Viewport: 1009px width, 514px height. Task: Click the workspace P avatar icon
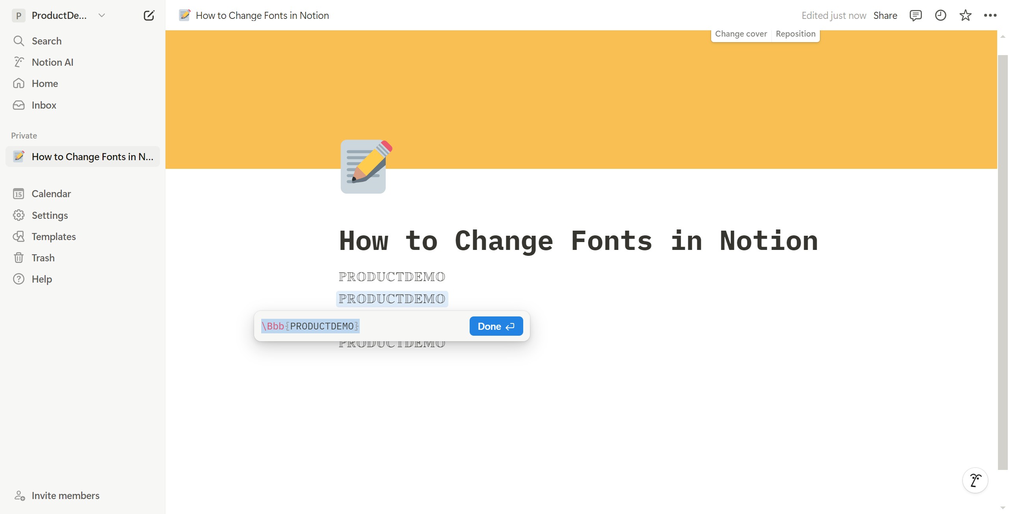coord(19,16)
